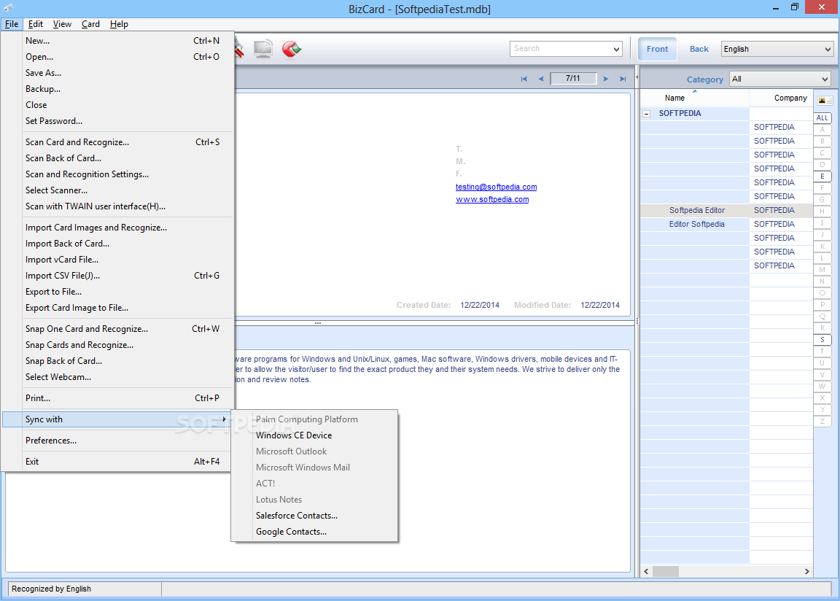Screen dimensions: 840x601
Task: Open the Edit menu
Action: (35, 24)
